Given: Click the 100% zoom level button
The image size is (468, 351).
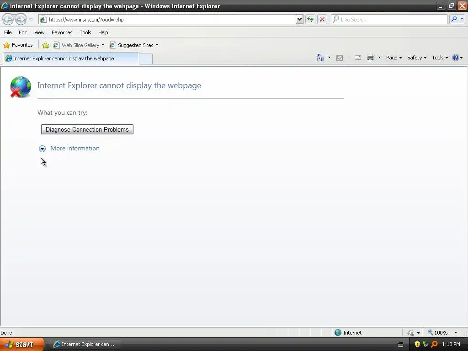Looking at the screenshot, I should (437, 333).
